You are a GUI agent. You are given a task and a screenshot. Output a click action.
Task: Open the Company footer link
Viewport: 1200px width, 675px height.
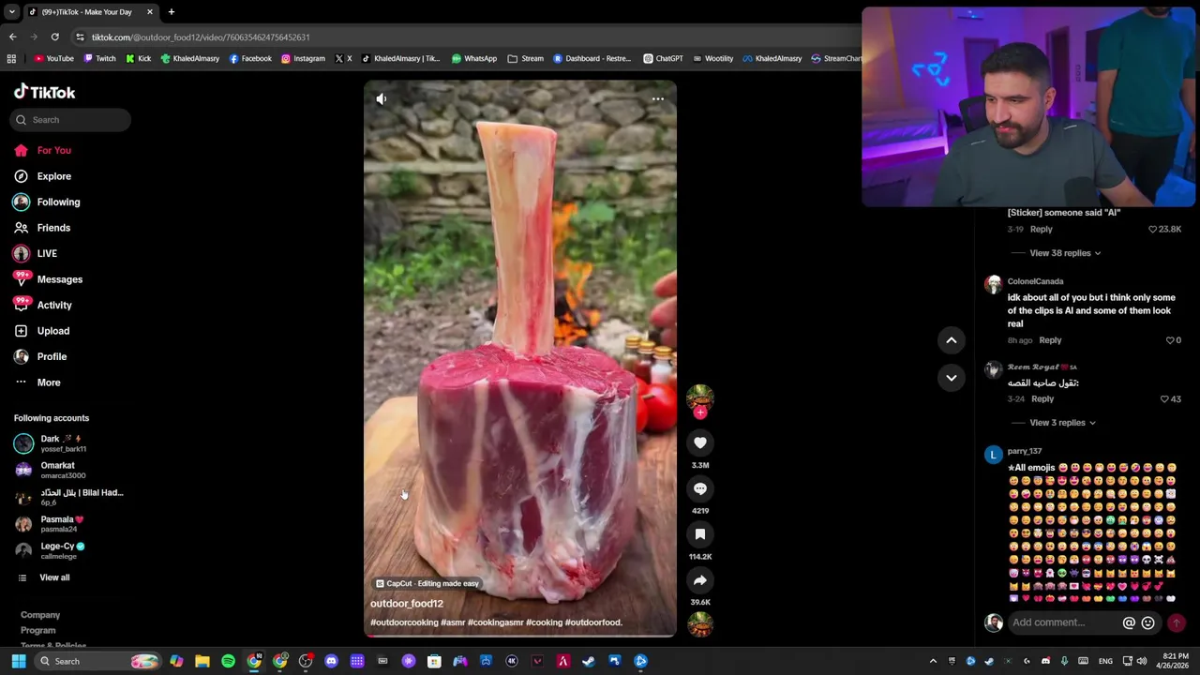point(40,615)
